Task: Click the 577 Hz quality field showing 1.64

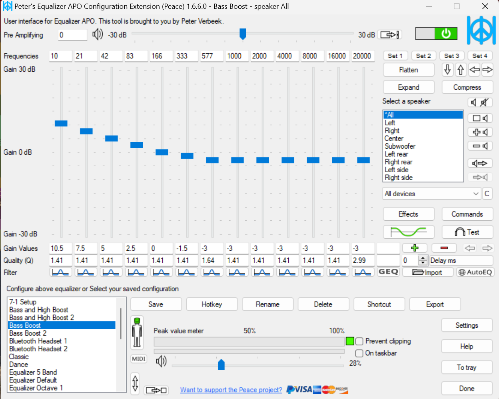Action: tap(212, 260)
